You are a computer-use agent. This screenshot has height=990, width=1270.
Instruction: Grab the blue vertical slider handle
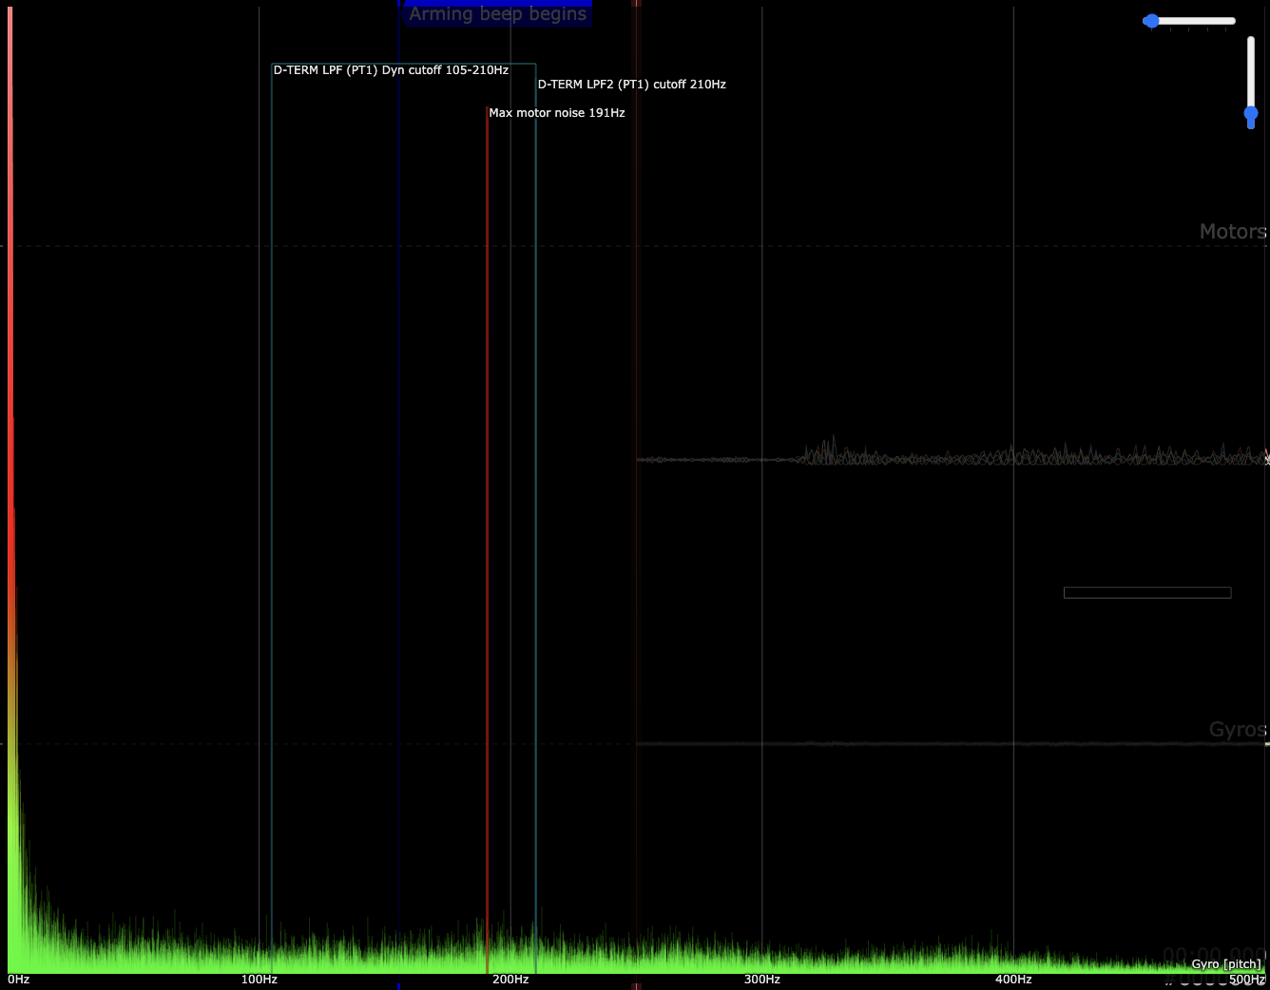tap(1251, 115)
